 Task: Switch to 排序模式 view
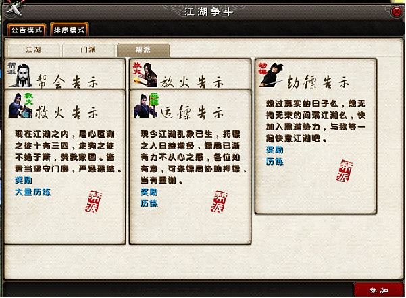pos(70,30)
